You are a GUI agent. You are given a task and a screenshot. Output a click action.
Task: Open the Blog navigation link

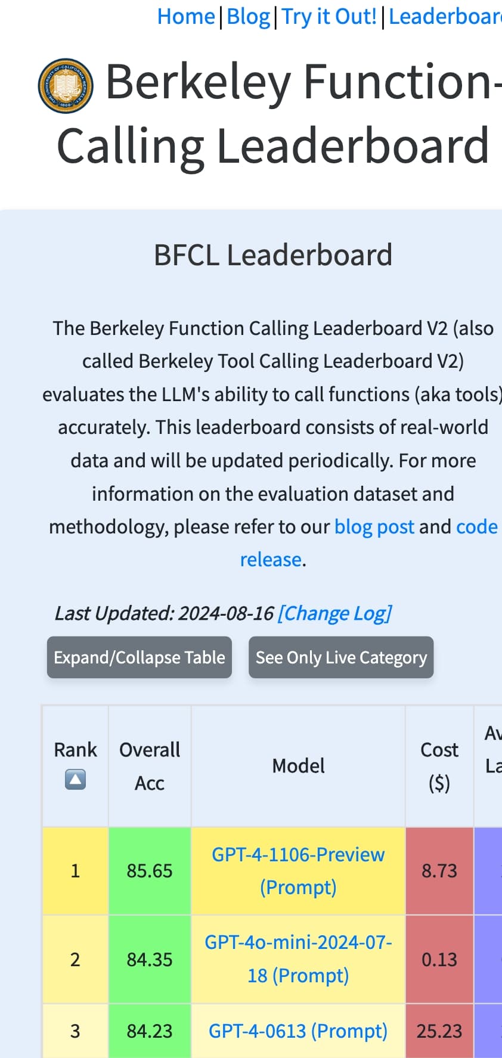(x=247, y=17)
